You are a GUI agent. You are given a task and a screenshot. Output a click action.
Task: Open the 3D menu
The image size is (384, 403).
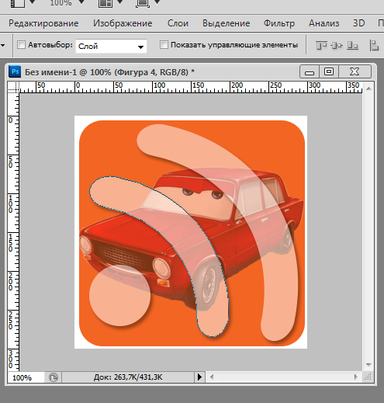pyautogui.click(x=358, y=23)
